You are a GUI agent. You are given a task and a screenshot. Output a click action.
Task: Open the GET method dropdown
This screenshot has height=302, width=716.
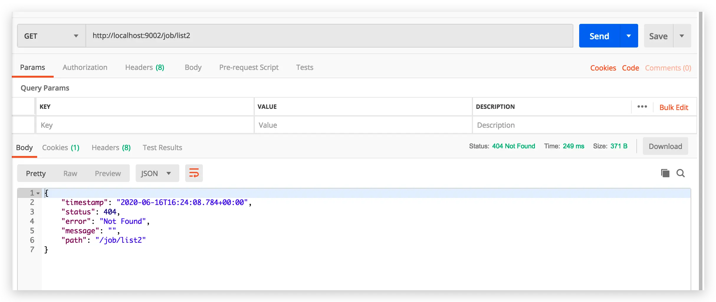coord(51,36)
